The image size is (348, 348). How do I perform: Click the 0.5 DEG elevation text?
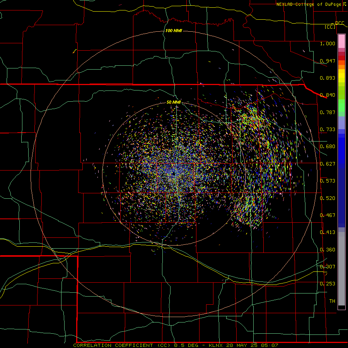pyautogui.click(x=186, y=345)
